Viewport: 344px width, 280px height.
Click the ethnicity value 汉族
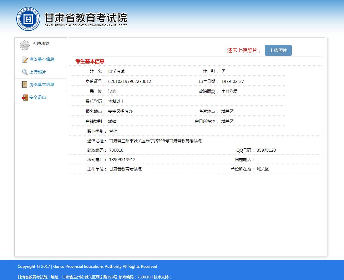click(x=112, y=91)
